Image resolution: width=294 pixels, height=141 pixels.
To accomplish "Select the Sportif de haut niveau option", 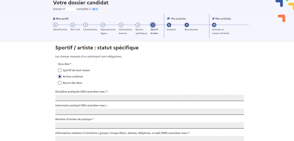I will point(60,70).
